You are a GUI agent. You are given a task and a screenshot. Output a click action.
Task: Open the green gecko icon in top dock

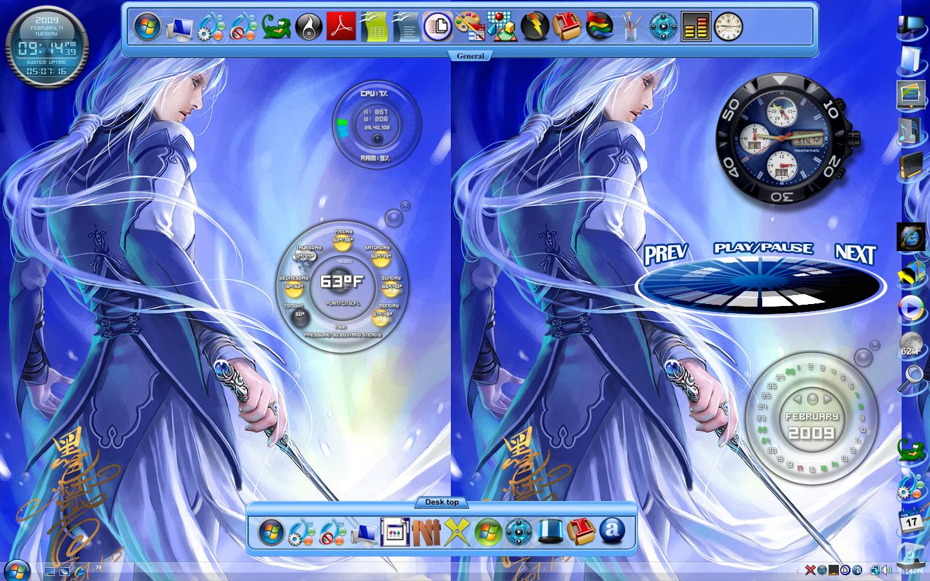276,27
